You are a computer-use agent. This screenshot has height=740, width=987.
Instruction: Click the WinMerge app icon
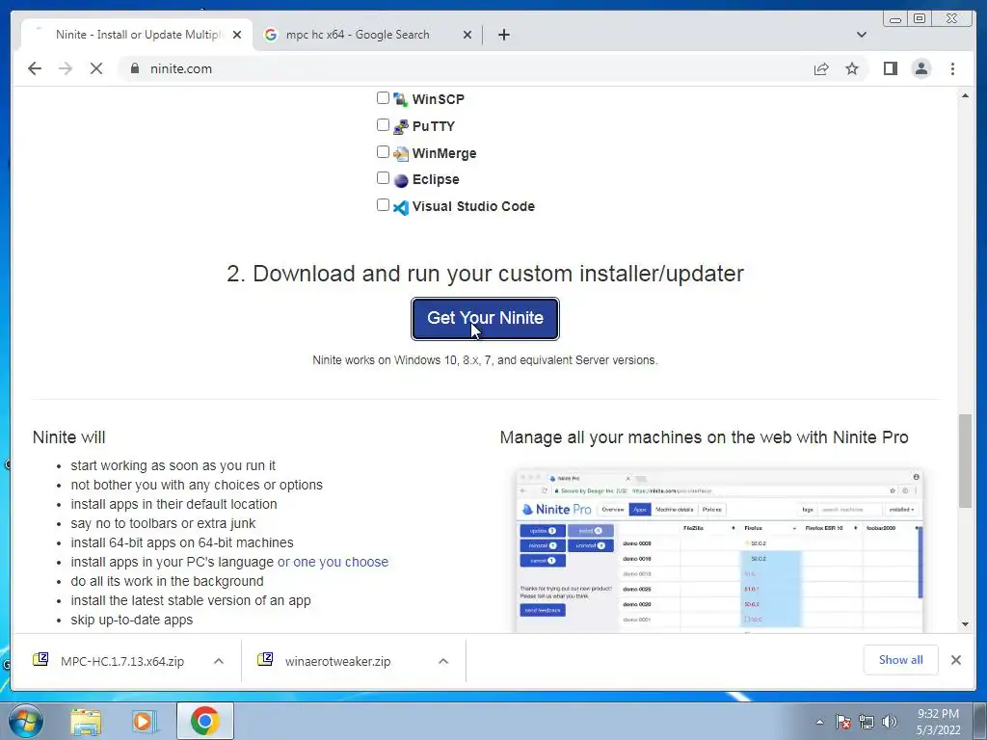tap(401, 153)
